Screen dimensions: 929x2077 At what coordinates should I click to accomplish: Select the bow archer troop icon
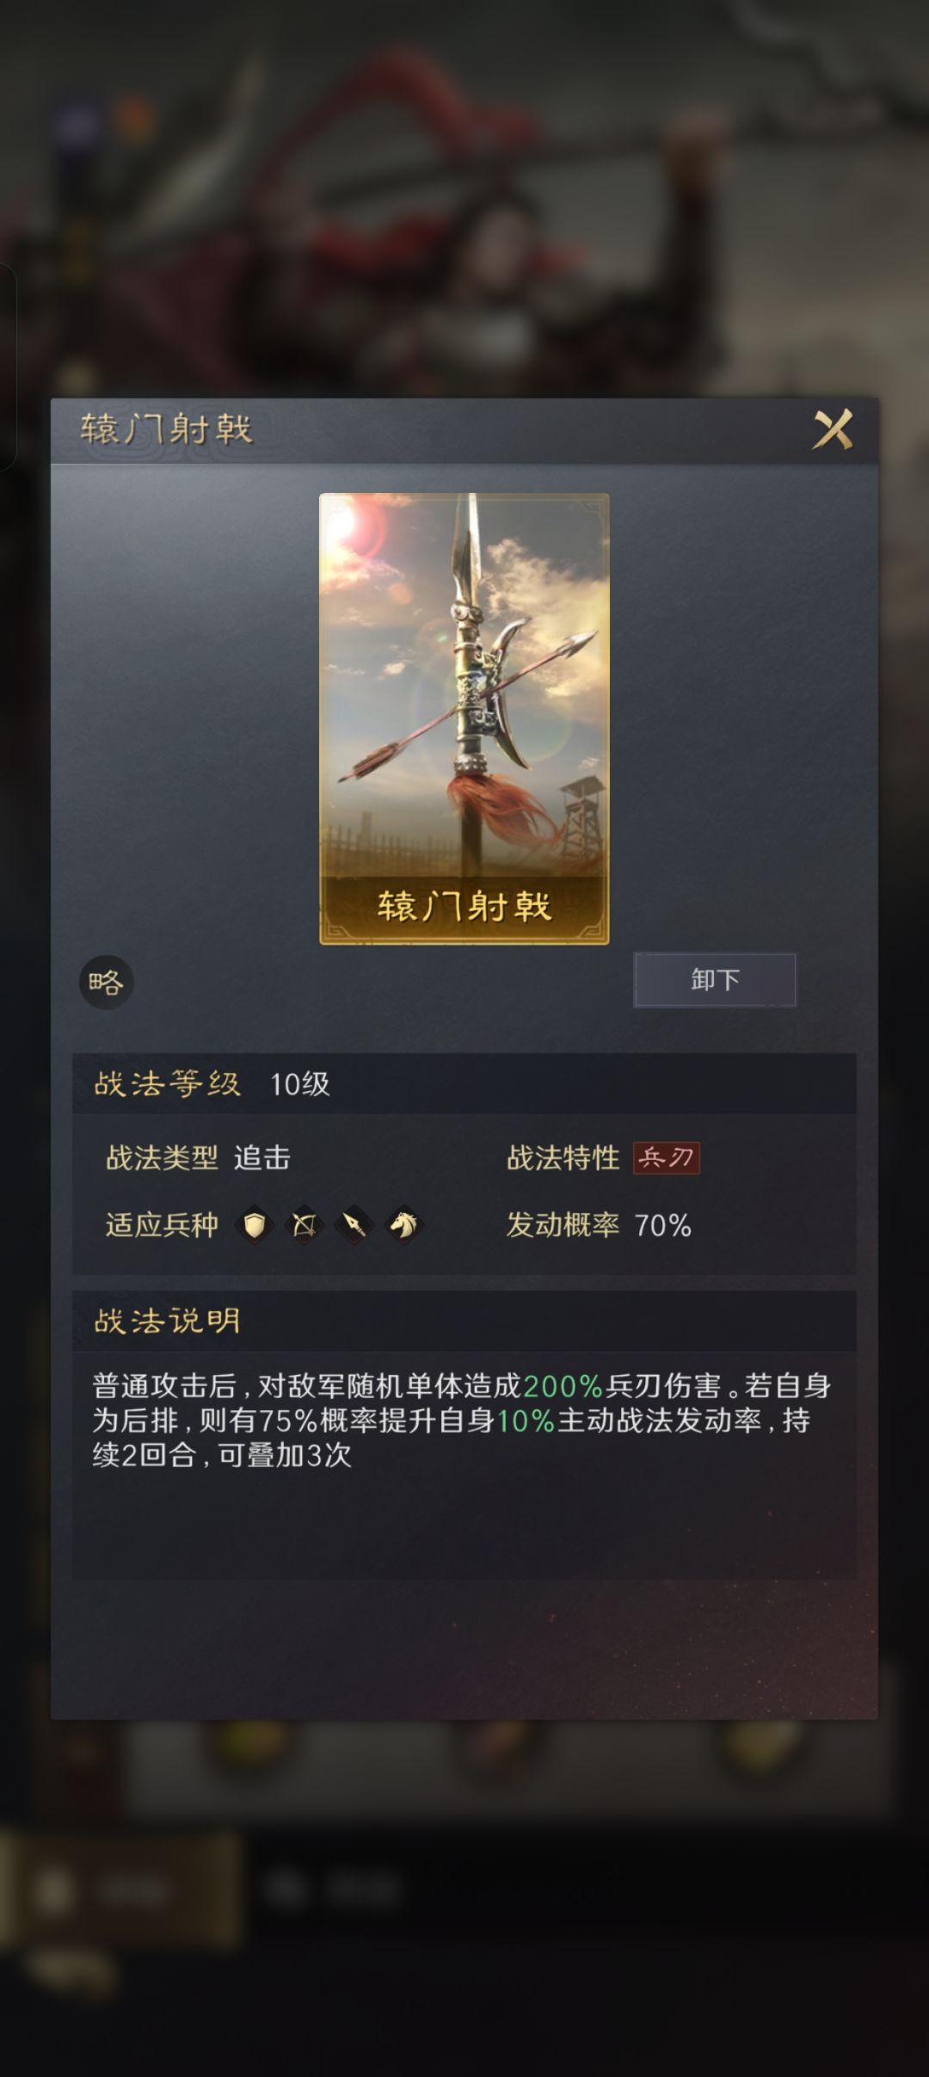pyautogui.click(x=305, y=1224)
